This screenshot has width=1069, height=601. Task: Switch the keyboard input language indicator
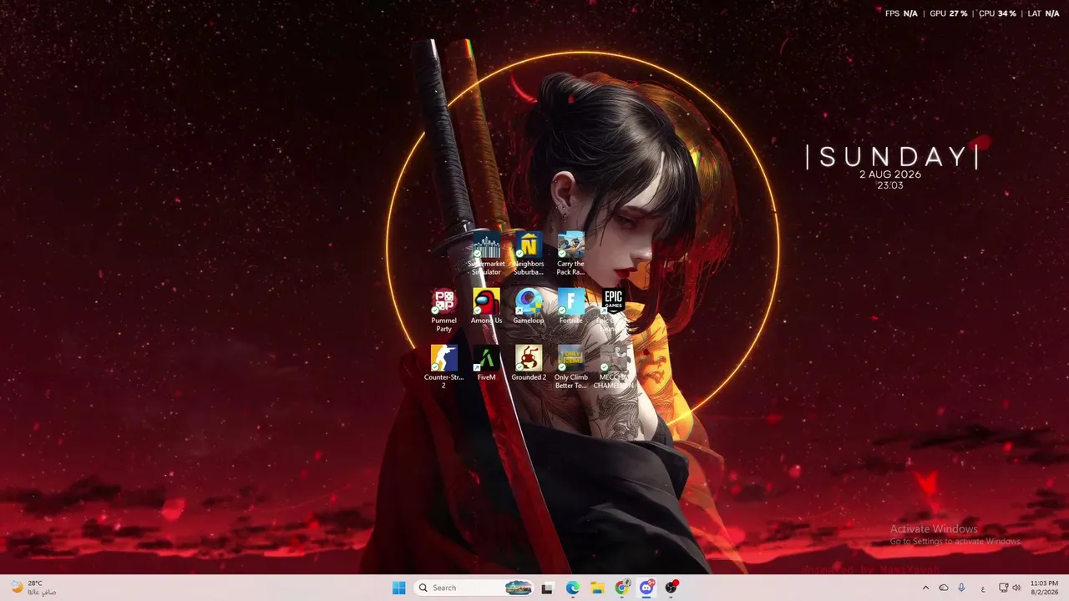(x=983, y=588)
